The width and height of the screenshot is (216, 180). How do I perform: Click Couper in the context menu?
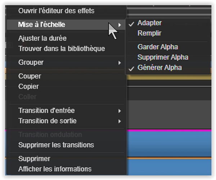[x=30, y=76]
